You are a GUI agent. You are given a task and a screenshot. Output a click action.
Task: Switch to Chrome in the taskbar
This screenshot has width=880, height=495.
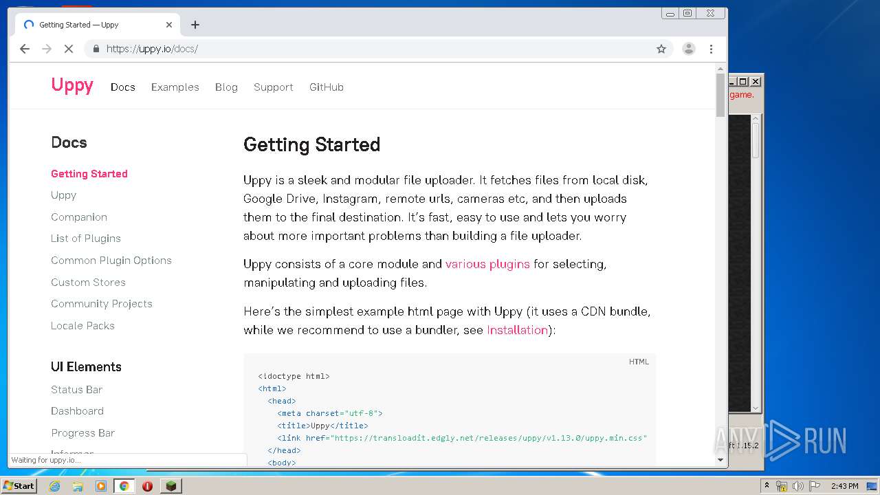pos(124,486)
